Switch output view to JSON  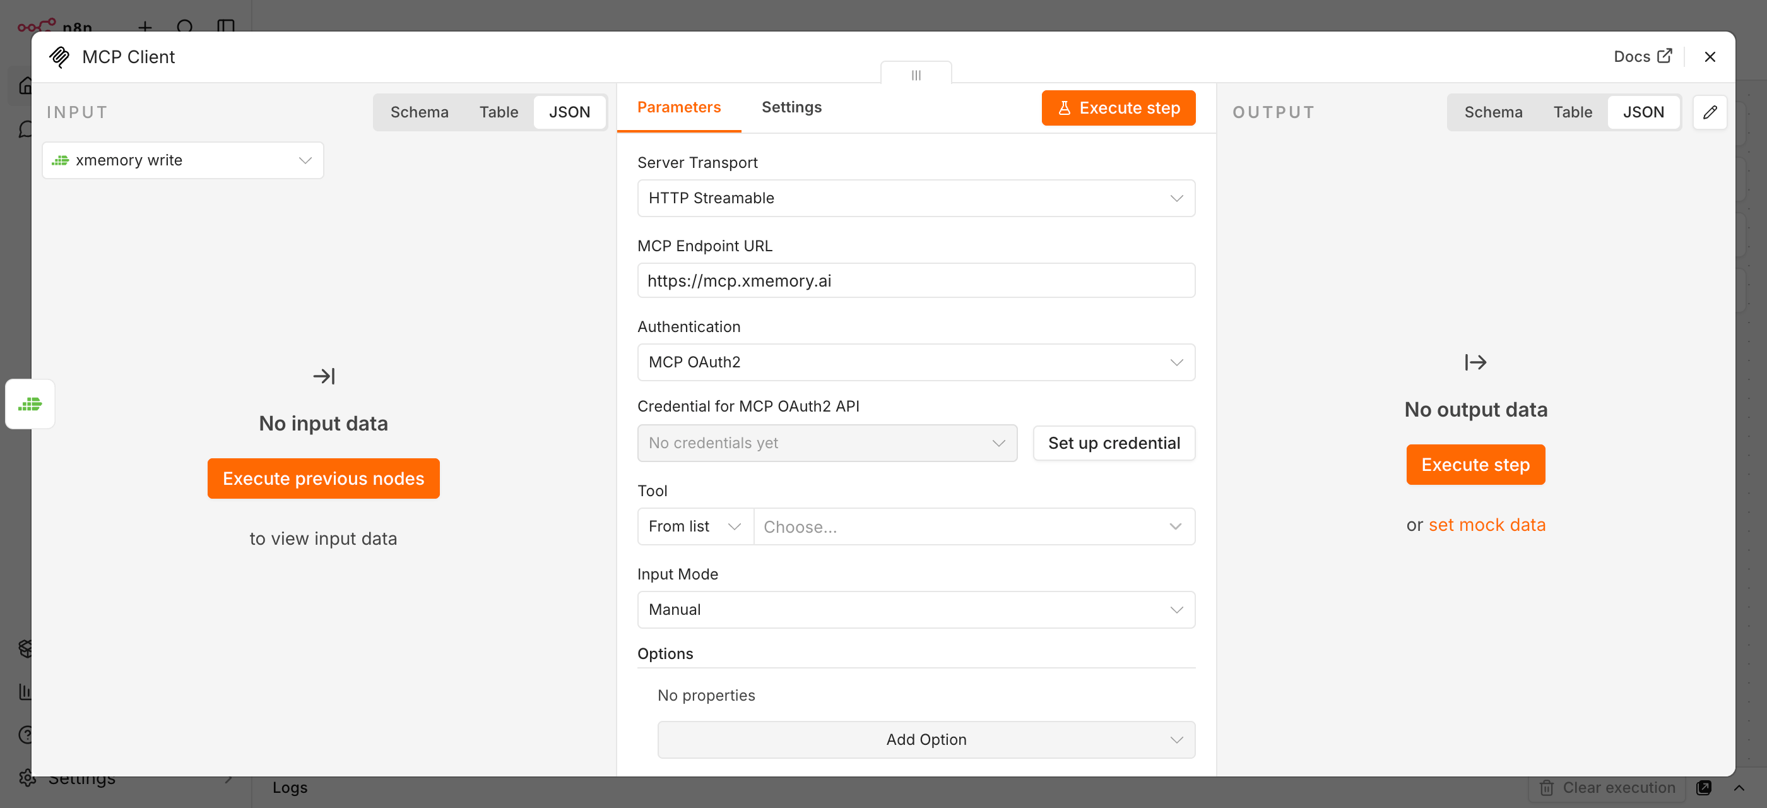coord(1643,112)
